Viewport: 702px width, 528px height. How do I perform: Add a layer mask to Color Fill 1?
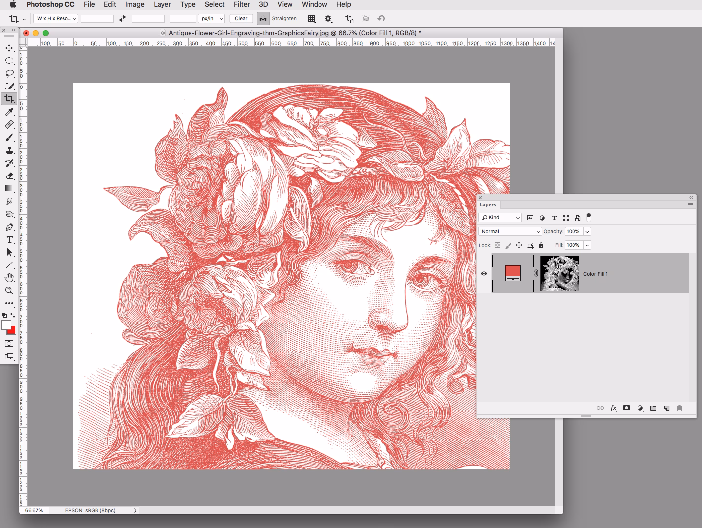click(626, 408)
